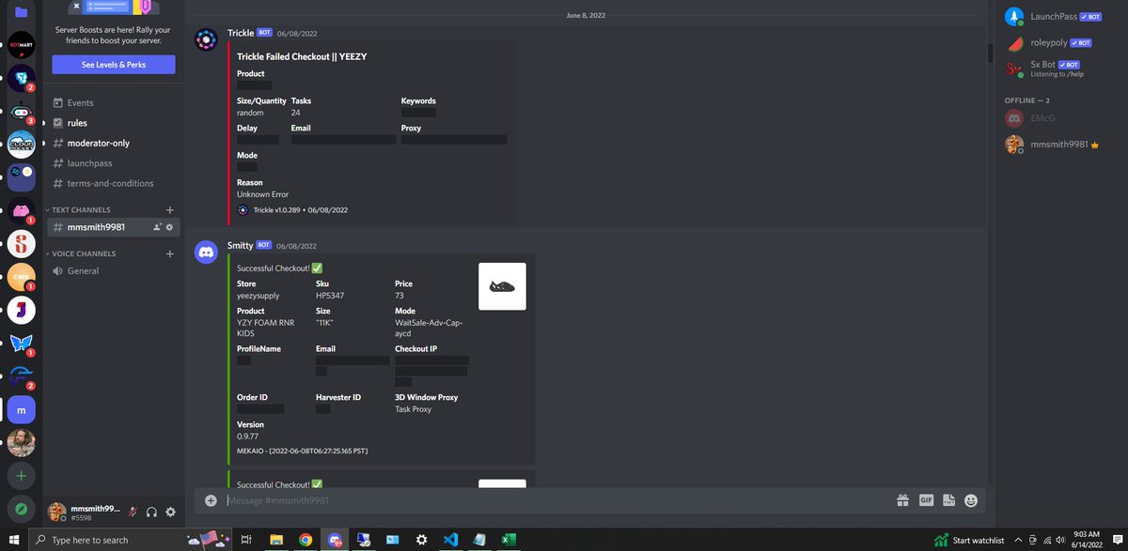Collapse the TEXT CHANNELS category
The height and width of the screenshot is (551, 1128).
tap(80, 210)
